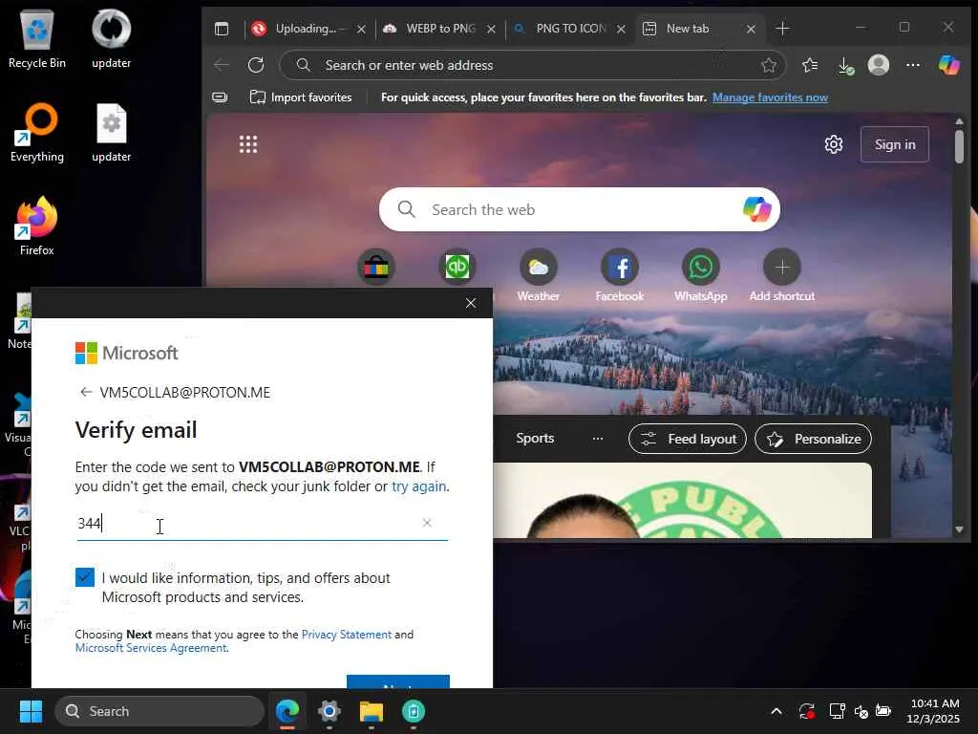Open Edge Settings and more menu
978x734 pixels.
coord(912,65)
